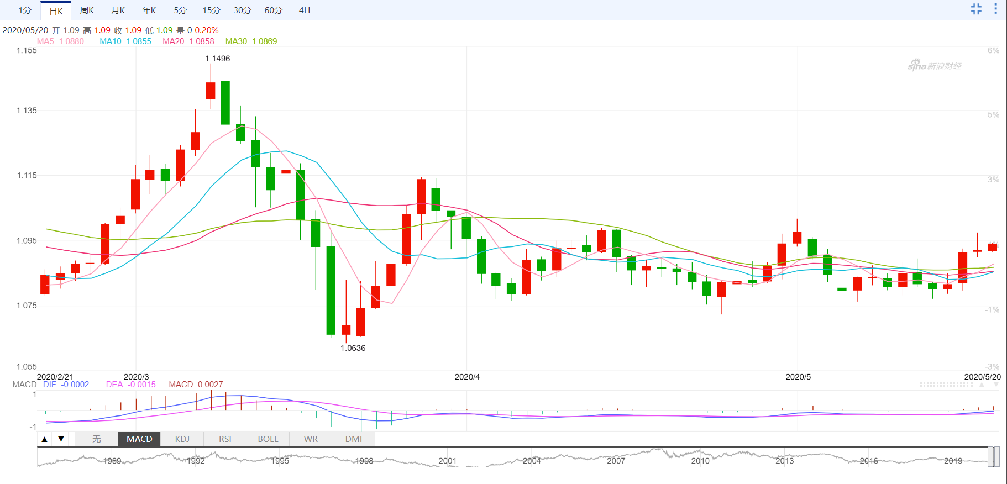Image resolution: width=1007 pixels, height=484 pixels.
Task: Select the 5分 interval tab
Action: coord(180,10)
